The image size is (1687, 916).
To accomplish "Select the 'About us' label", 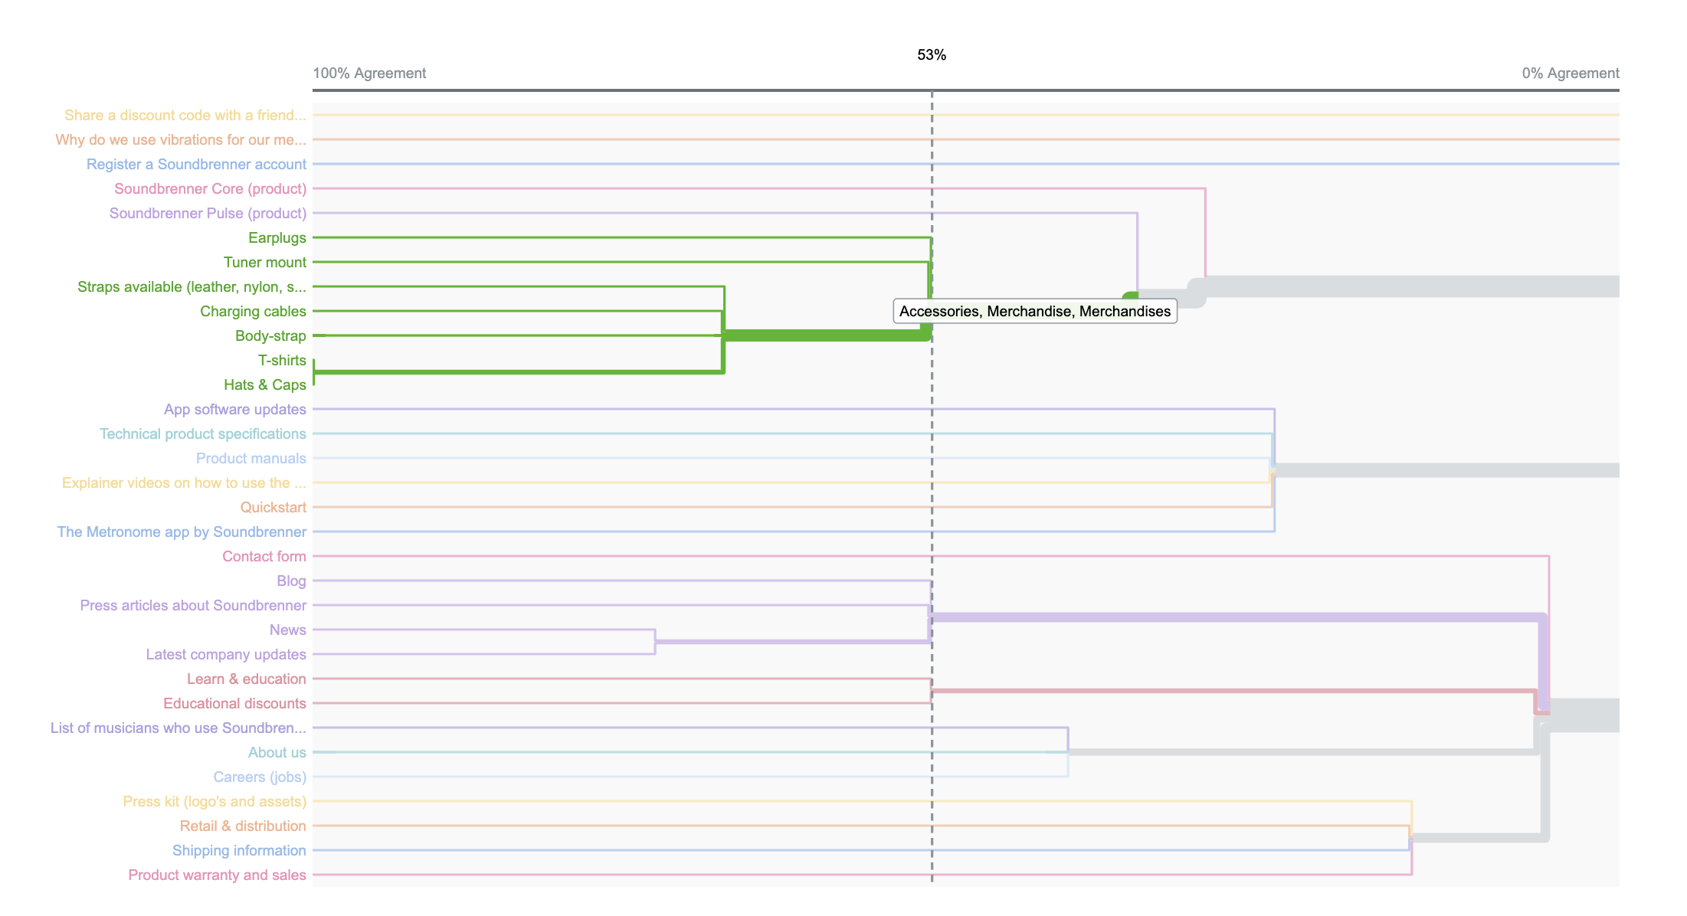I will (277, 752).
